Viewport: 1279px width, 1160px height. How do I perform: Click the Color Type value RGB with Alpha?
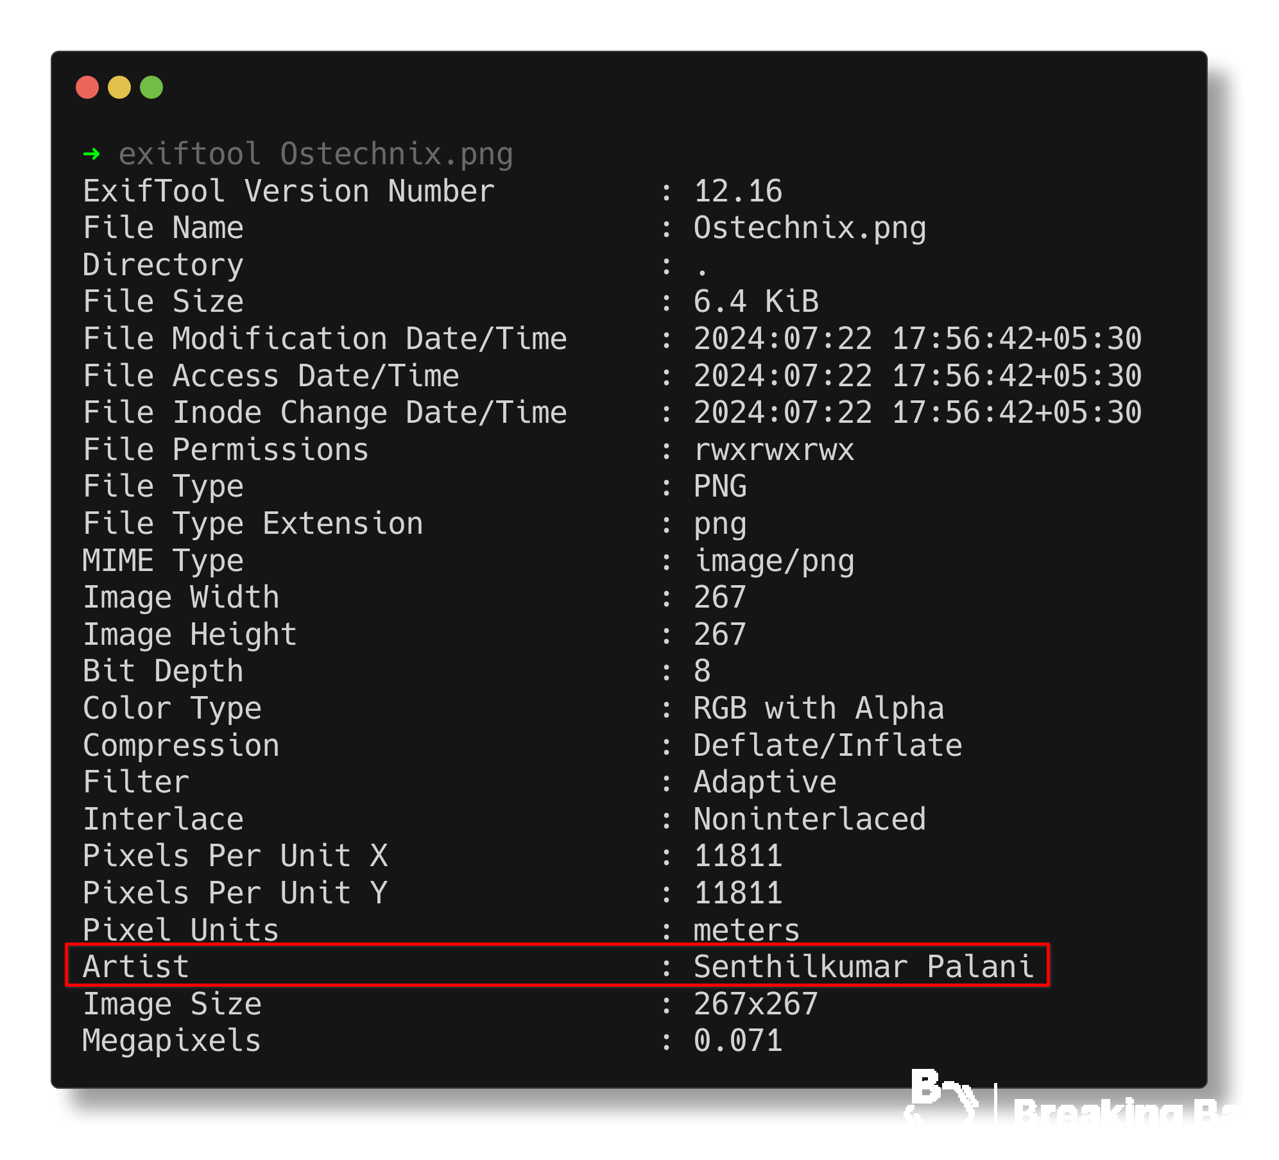[819, 709]
